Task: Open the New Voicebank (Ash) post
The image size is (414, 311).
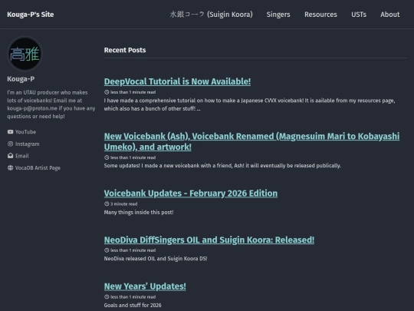Action: pyautogui.click(x=251, y=141)
